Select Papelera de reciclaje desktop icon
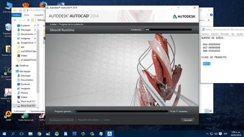 7,30
